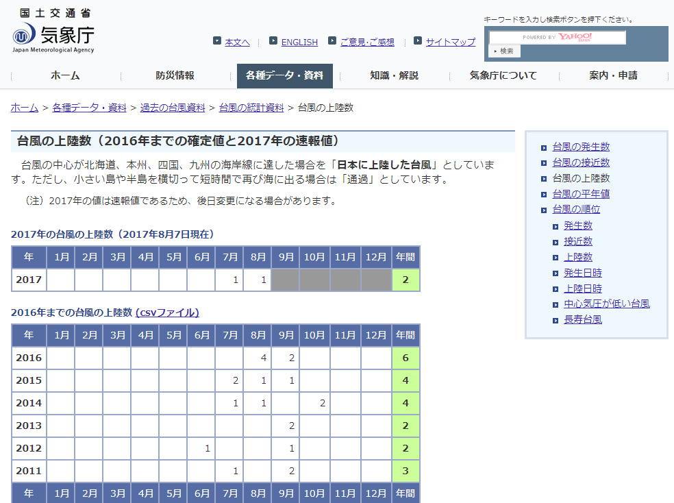Follow the 台風の統計資料 breadcrumb link
The image size is (674, 503).
click(x=251, y=108)
